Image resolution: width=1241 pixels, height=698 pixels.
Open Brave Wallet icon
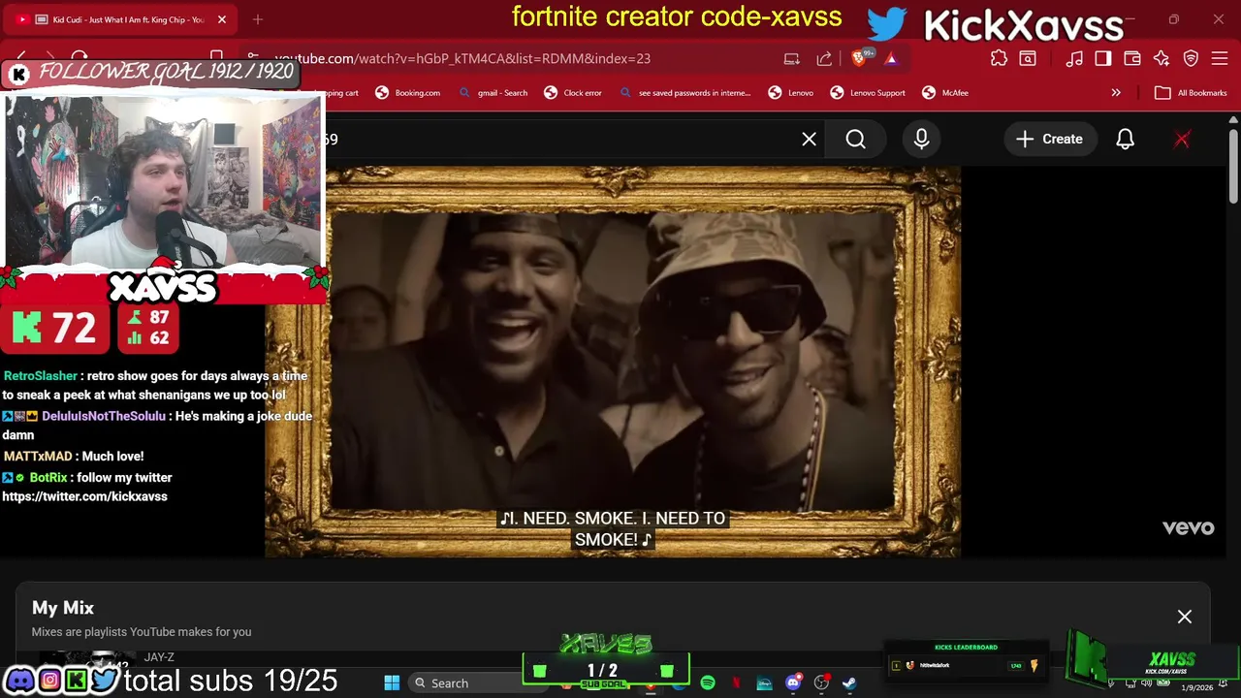(x=1132, y=58)
